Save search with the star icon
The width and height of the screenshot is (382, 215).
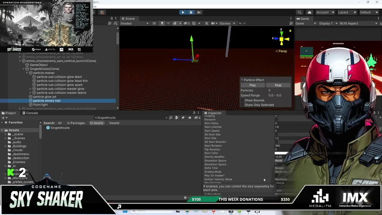[x=190, y=118]
